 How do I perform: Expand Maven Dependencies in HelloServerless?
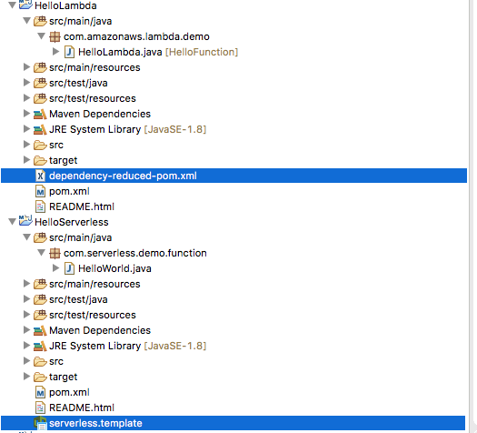pos(26,330)
